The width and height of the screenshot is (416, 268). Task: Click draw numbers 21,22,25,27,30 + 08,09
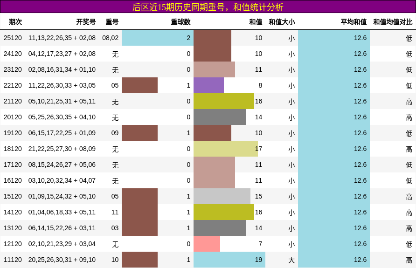62,149
